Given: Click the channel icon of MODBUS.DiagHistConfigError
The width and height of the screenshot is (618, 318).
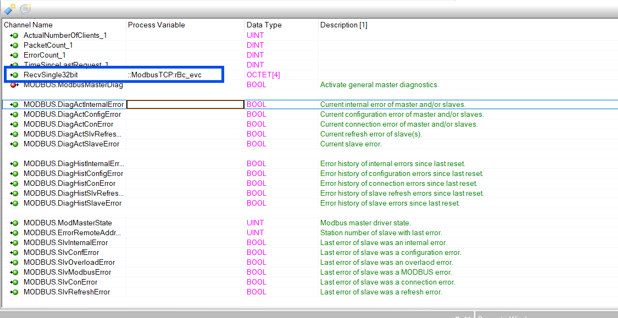Looking at the screenshot, I should coord(14,174).
